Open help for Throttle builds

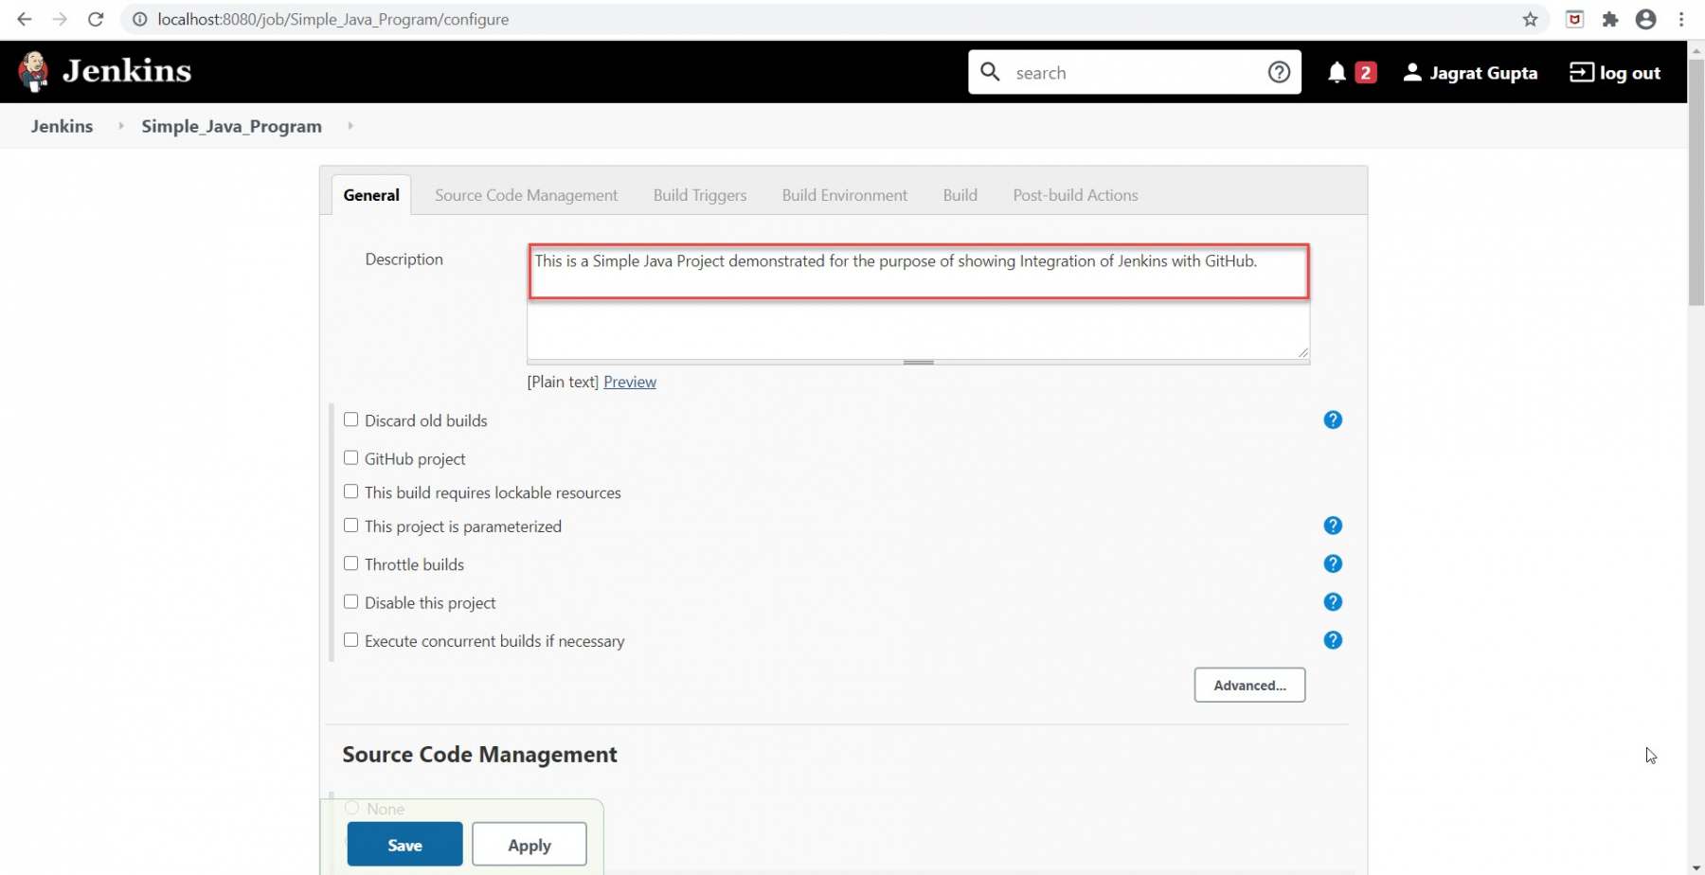pyautogui.click(x=1333, y=563)
